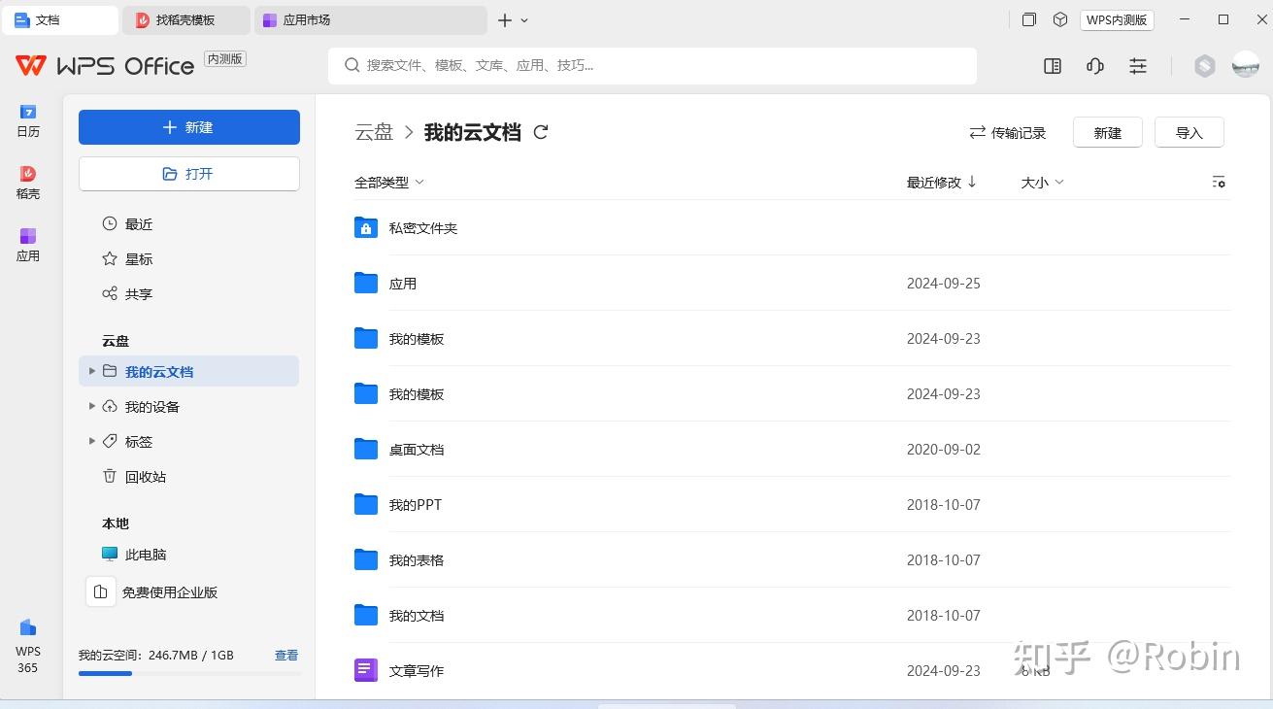Viewport: 1273px width, 709px height.
Task: Click the refresh icon beside 我的云文档
Action: 541,132
